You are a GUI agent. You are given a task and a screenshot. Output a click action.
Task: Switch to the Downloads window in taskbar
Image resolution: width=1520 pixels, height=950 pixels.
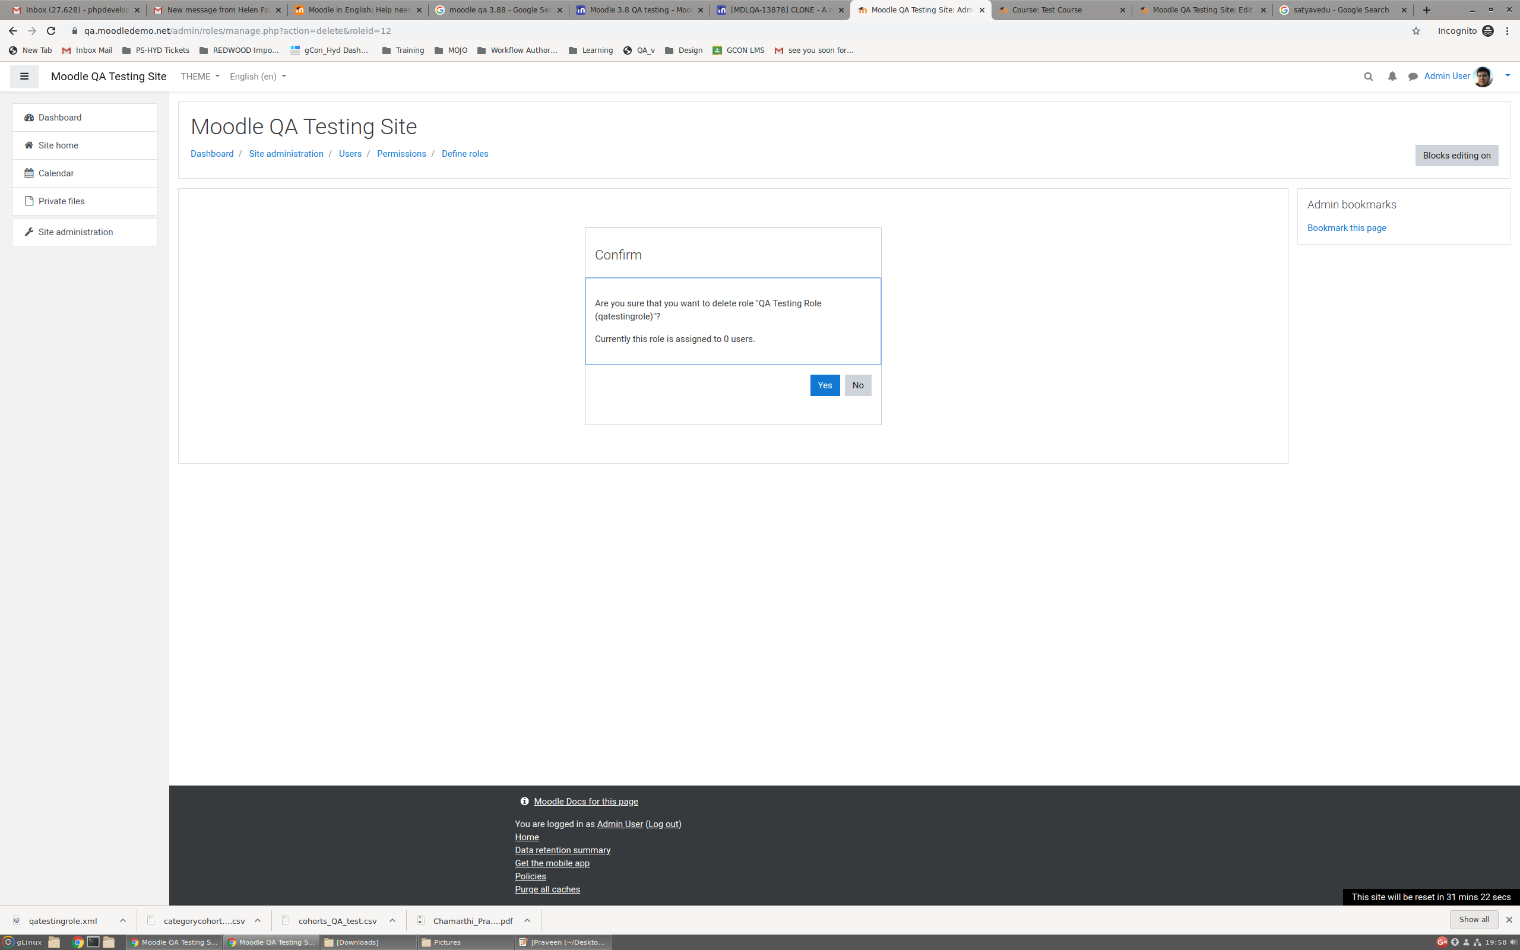369,942
